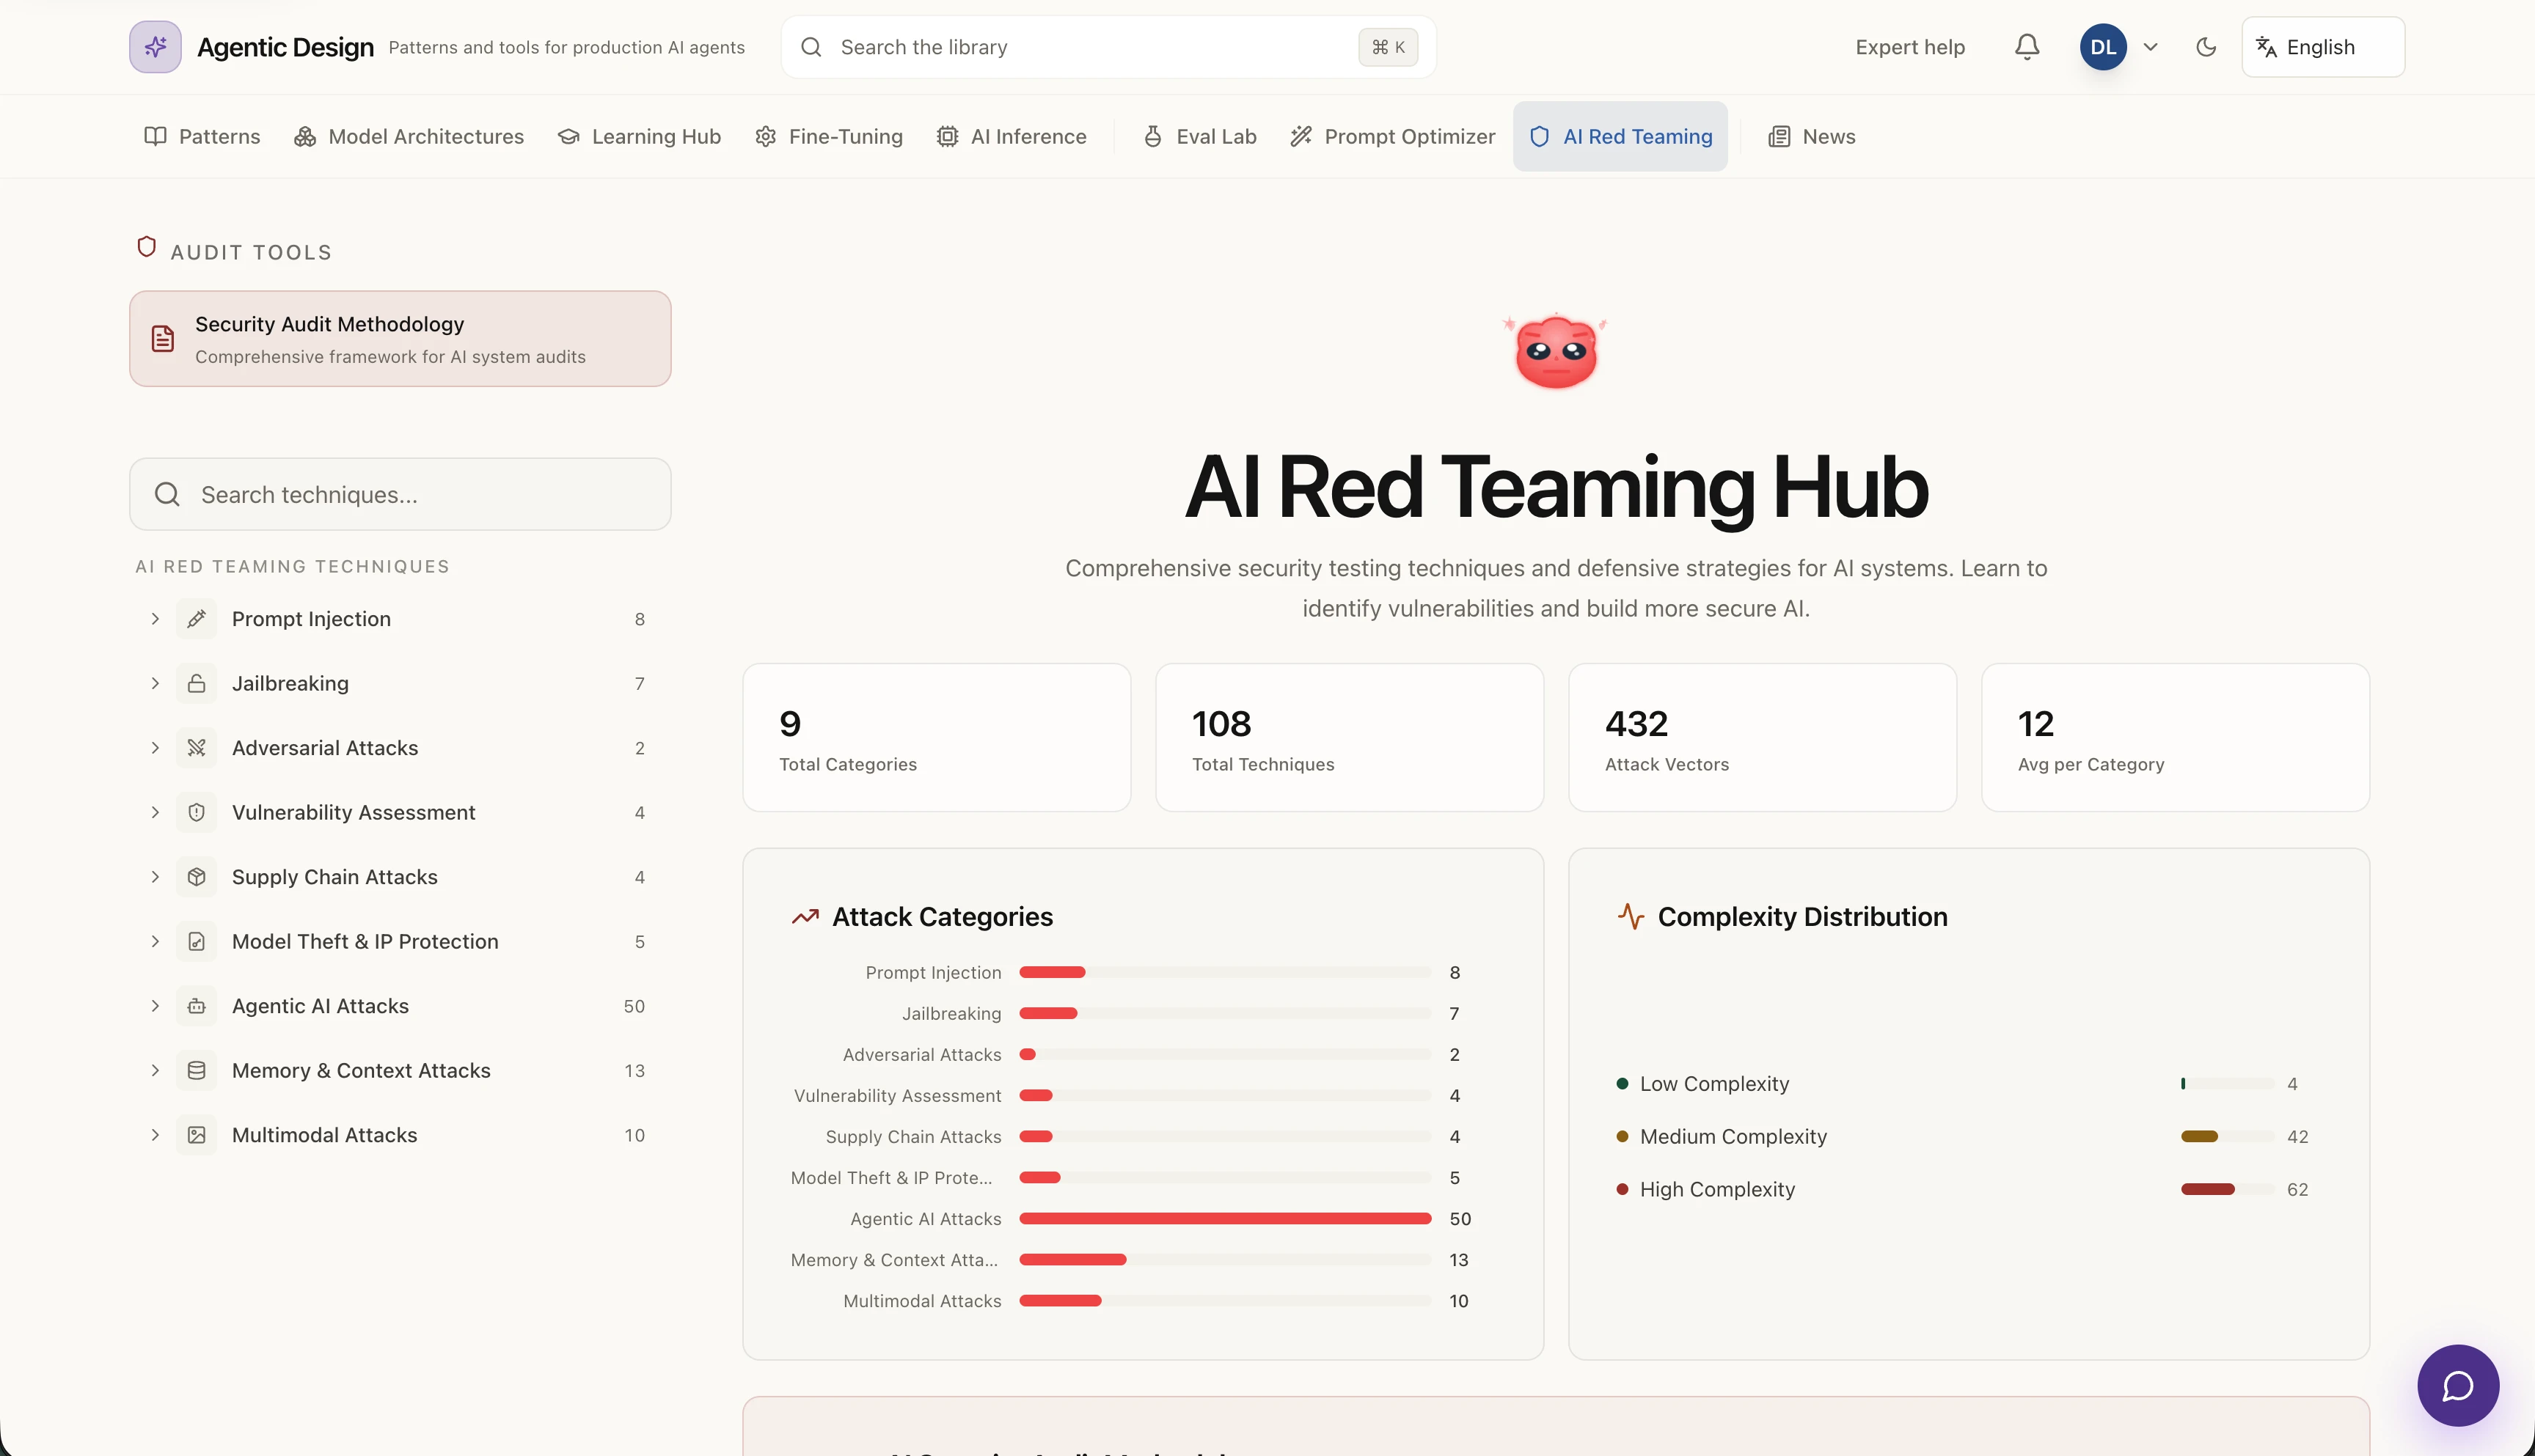This screenshot has height=1456, width=2535.
Task: Select the AI Inference tab
Action: pyautogui.click(x=1012, y=136)
